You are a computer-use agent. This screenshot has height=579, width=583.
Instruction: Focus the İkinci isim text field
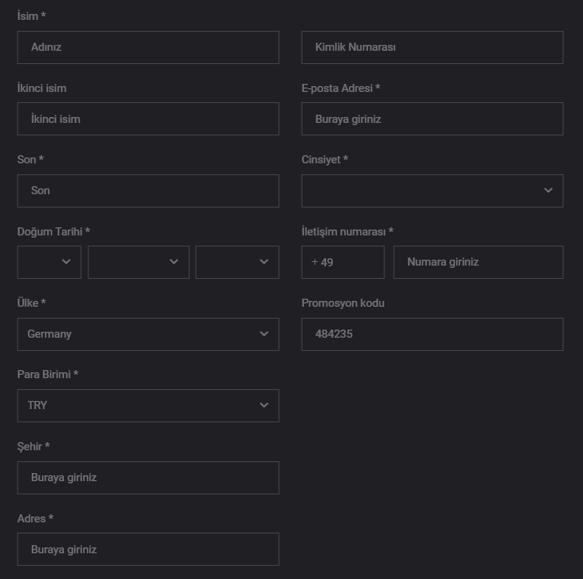click(148, 118)
